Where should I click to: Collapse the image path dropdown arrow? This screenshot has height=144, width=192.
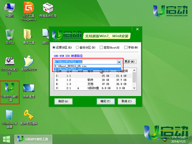click(x=119, y=62)
